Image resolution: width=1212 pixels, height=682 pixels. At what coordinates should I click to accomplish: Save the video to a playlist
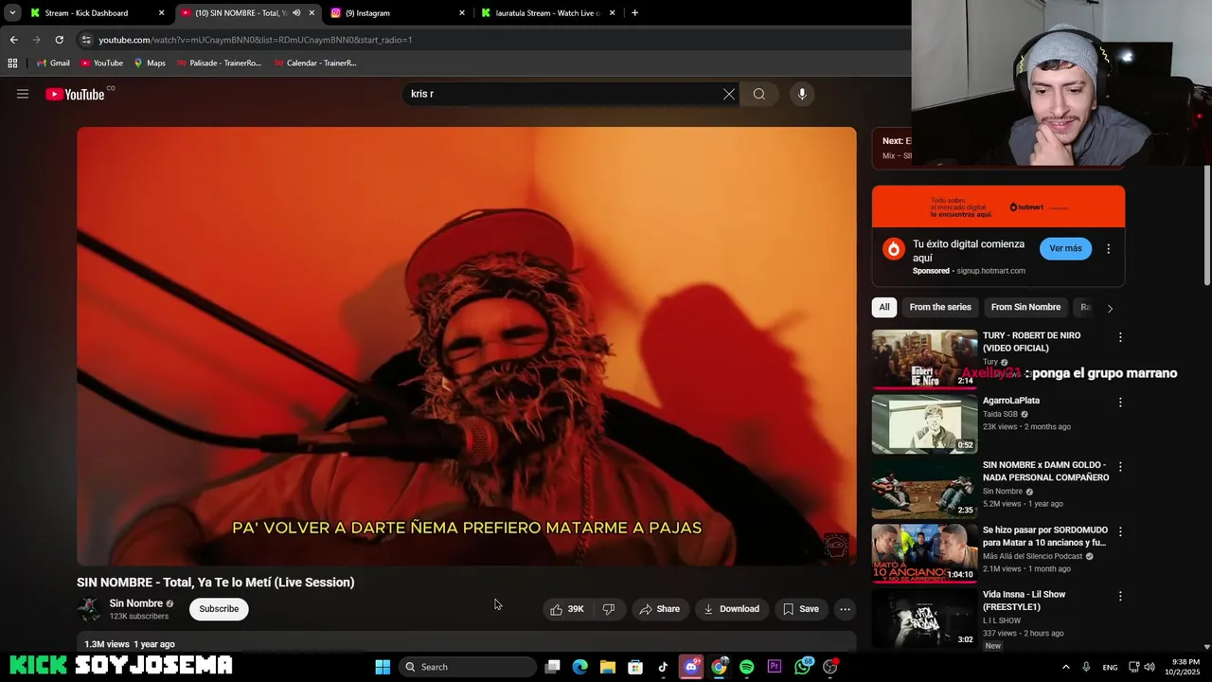pos(801,609)
